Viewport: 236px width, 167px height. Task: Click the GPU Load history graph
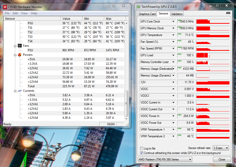point(213,55)
